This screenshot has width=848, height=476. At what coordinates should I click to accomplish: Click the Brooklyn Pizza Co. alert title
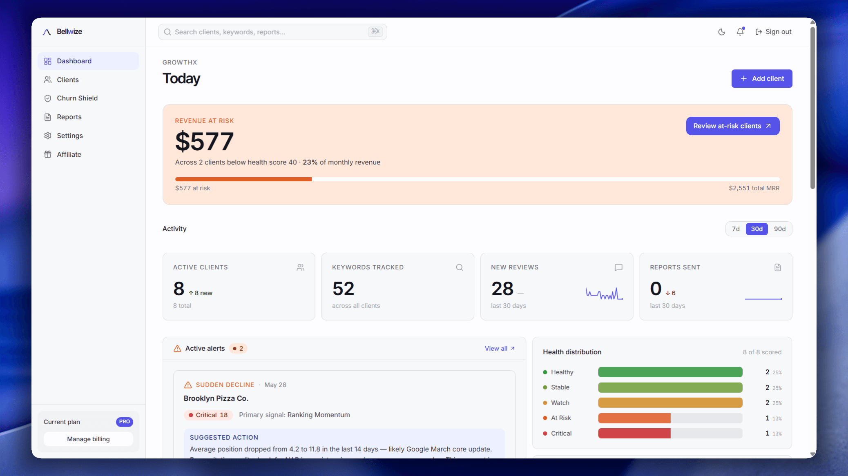(x=216, y=398)
